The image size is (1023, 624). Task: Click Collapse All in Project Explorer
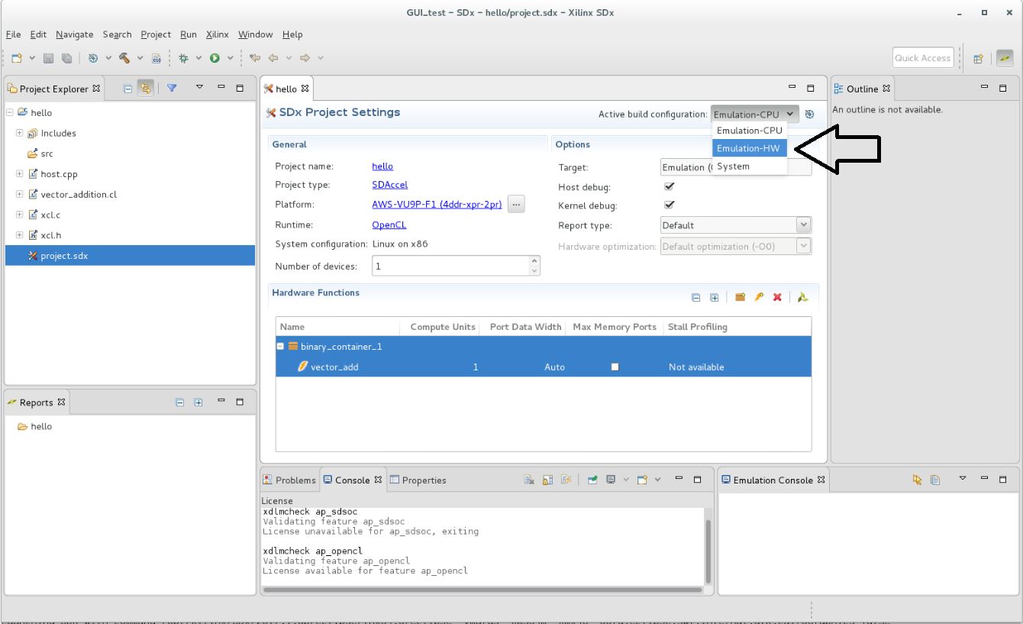128,89
